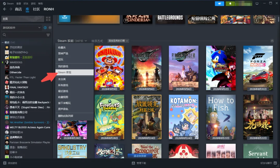Go back with the left arrow

coord(5,9)
